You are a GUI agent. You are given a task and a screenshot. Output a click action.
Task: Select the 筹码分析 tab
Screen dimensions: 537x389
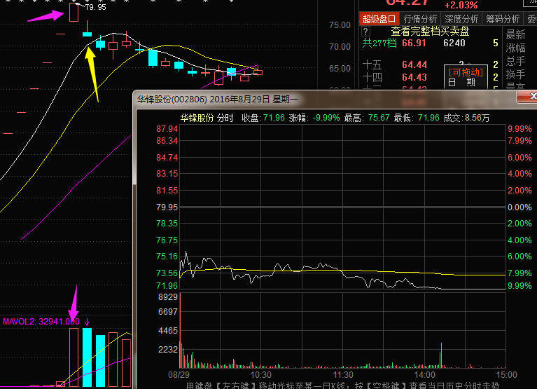point(503,19)
